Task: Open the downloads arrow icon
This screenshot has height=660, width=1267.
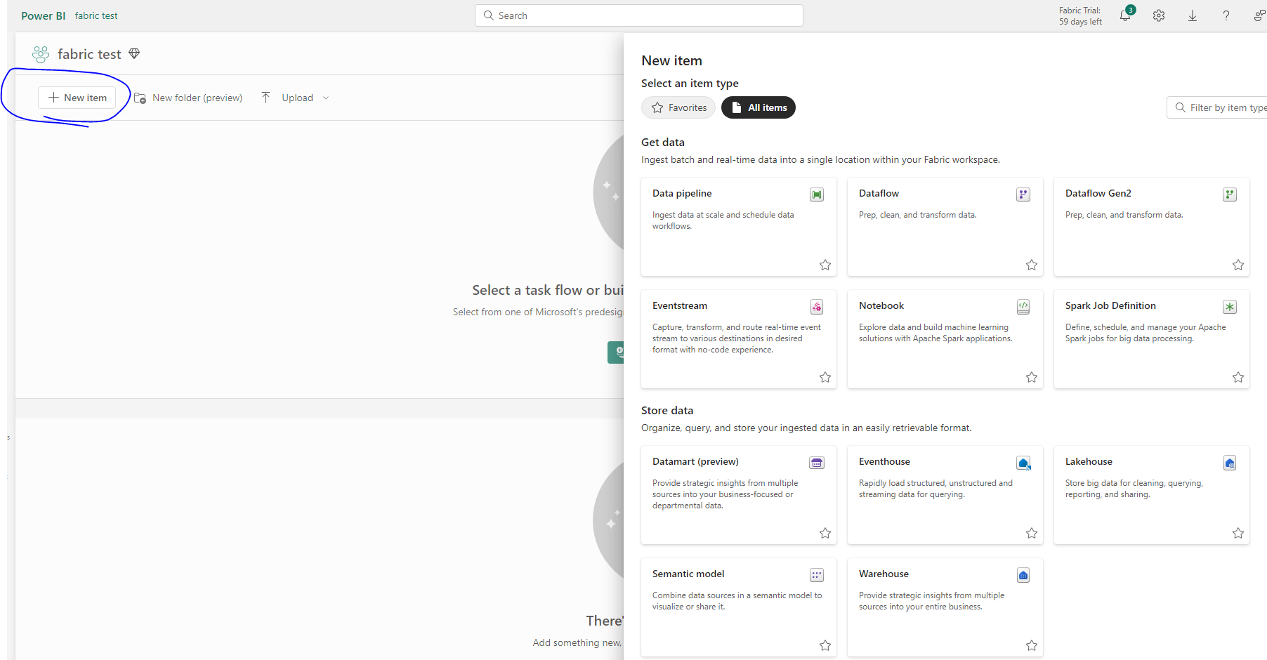Action: pos(1193,15)
